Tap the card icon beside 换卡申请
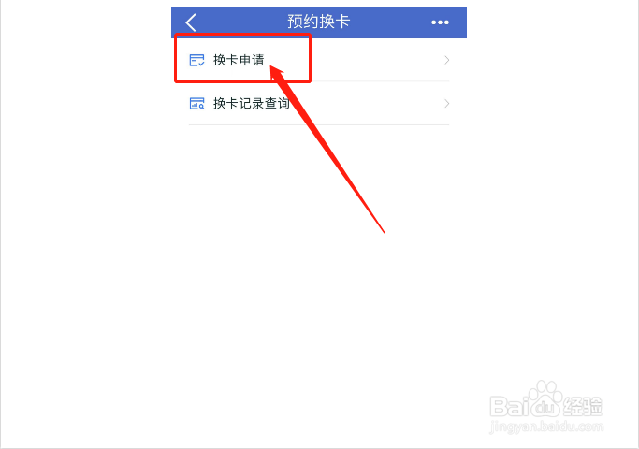The image size is (639, 449). (x=196, y=60)
